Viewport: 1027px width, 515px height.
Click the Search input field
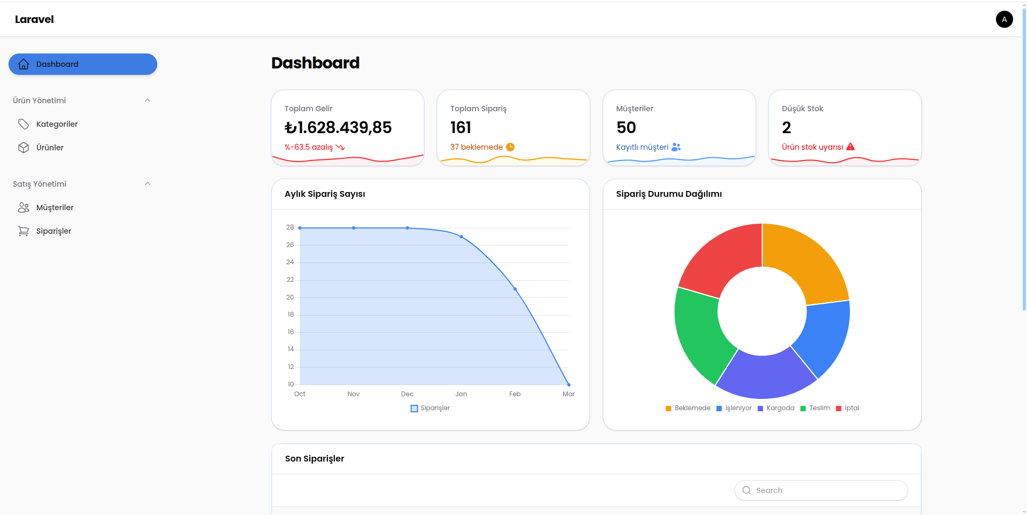click(821, 490)
